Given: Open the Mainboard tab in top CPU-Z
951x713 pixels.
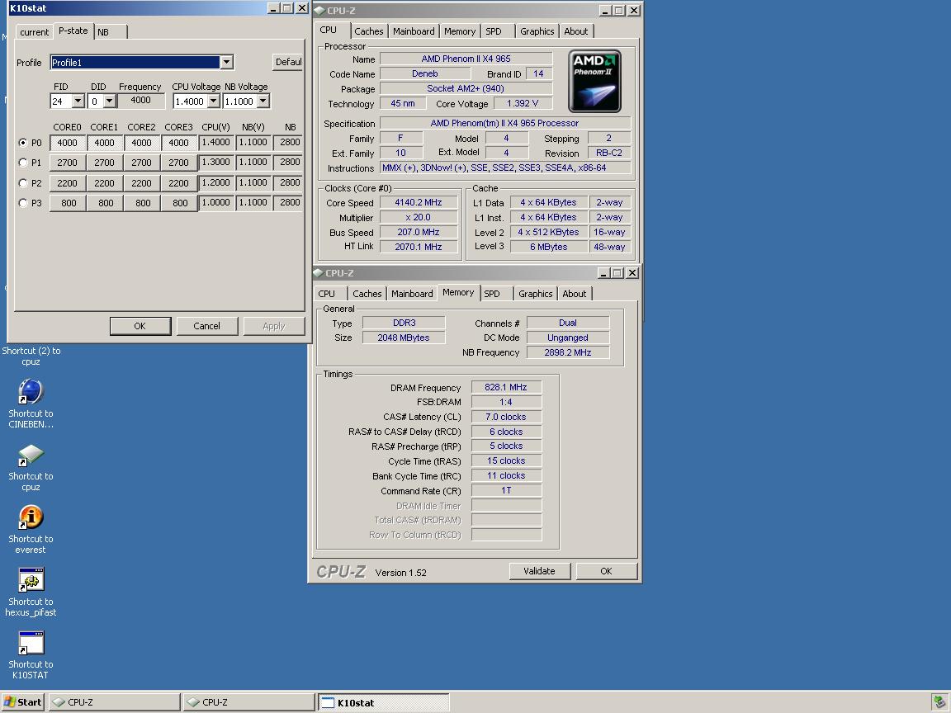Looking at the screenshot, I should coord(414,31).
